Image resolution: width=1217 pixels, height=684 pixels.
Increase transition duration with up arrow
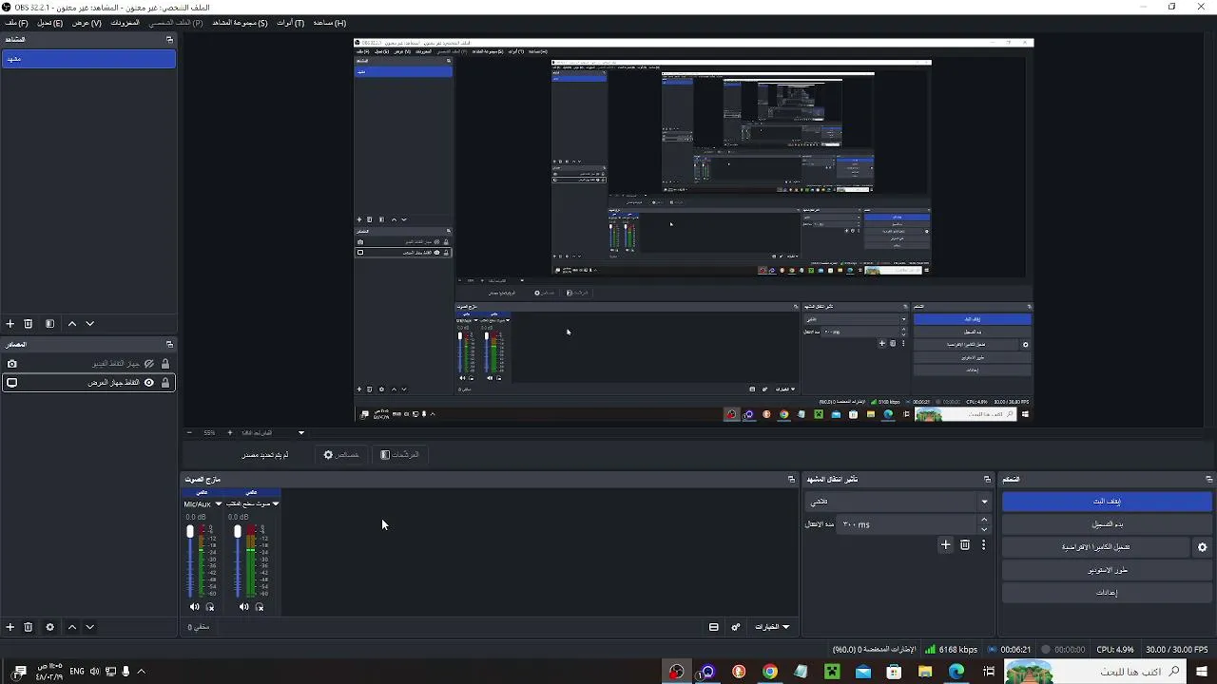click(x=984, y=520)
